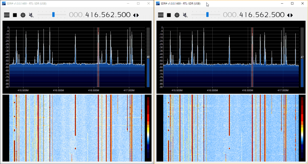Click frequency display 416.562.500 in right window
The image size is (308, 164).
tap(262, 15)
